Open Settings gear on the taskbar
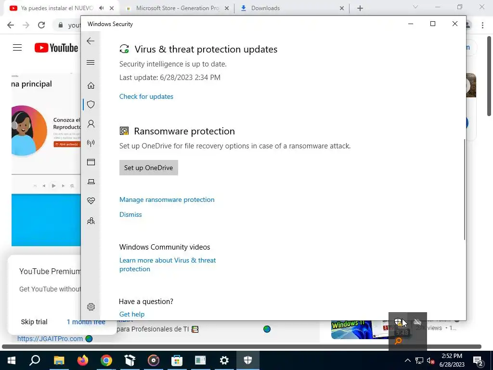Image resolution: width=493 pixels, height=370 pixels. (224, 360)
